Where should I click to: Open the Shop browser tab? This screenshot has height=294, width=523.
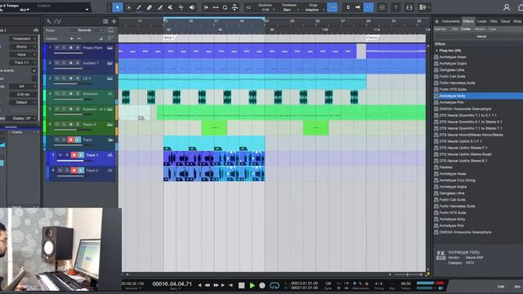pos(517,21)
